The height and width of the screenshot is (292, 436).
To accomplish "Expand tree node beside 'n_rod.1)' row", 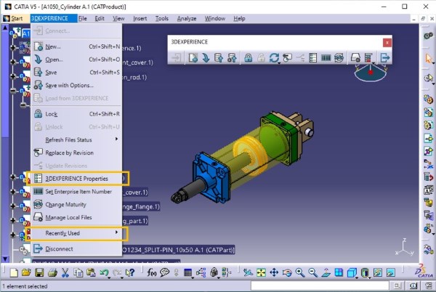I will click(13, 76).
